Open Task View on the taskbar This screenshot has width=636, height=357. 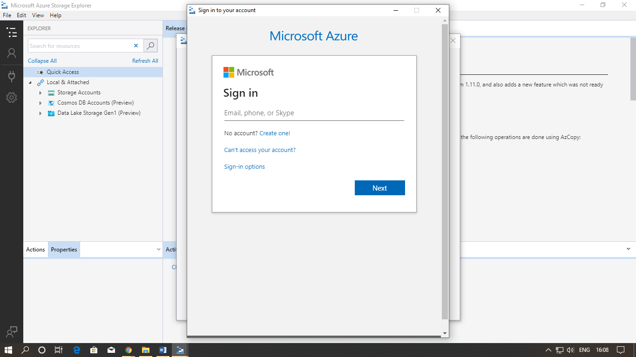pyautogui.click(x=59, y=350)
